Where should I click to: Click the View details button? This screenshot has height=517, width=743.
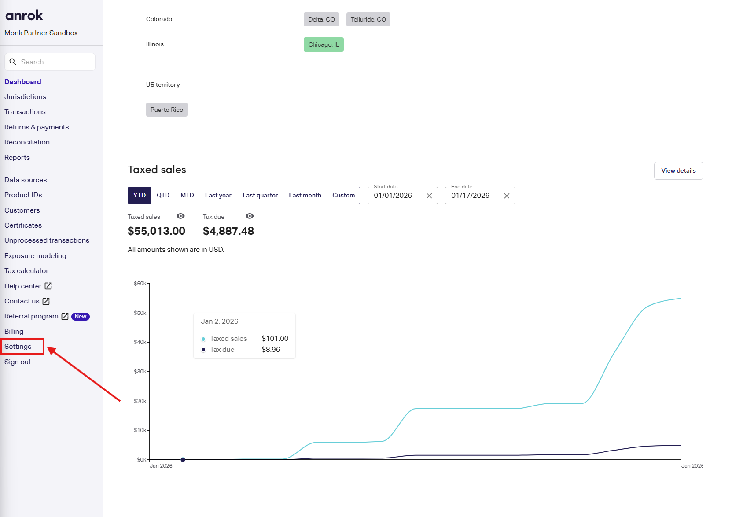pos(678,171)
